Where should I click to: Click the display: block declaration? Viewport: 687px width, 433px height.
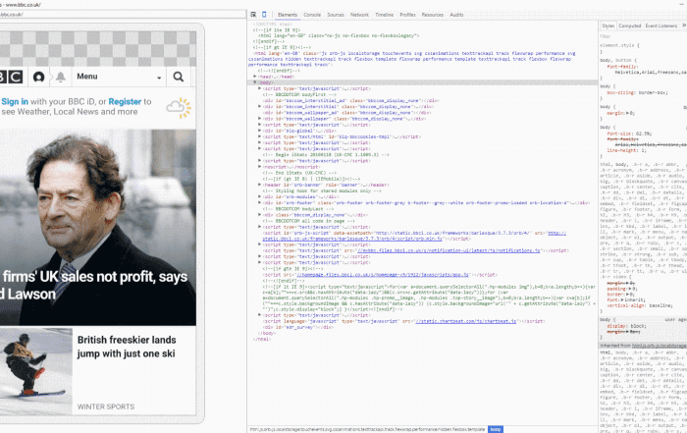tap(626, 326)
